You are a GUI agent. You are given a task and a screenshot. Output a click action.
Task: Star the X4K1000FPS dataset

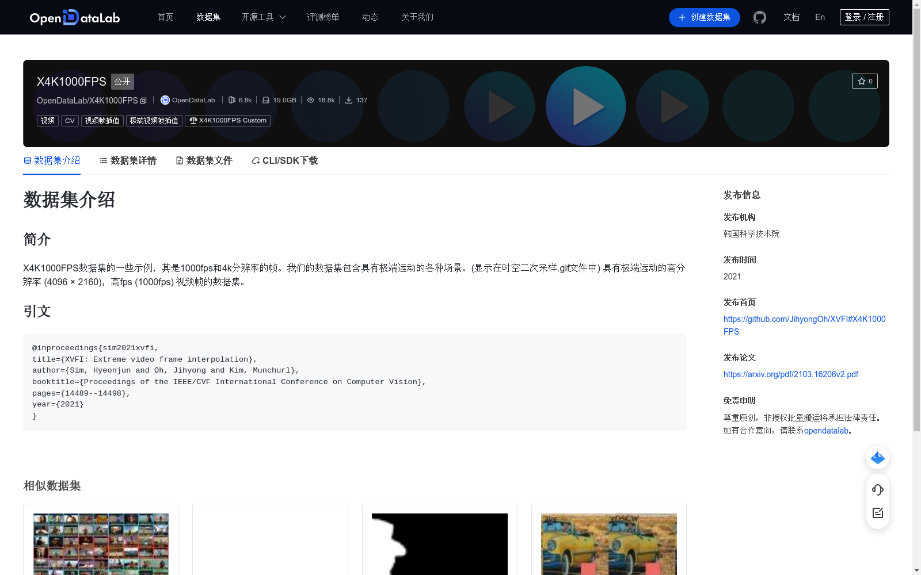coord(865,81)
